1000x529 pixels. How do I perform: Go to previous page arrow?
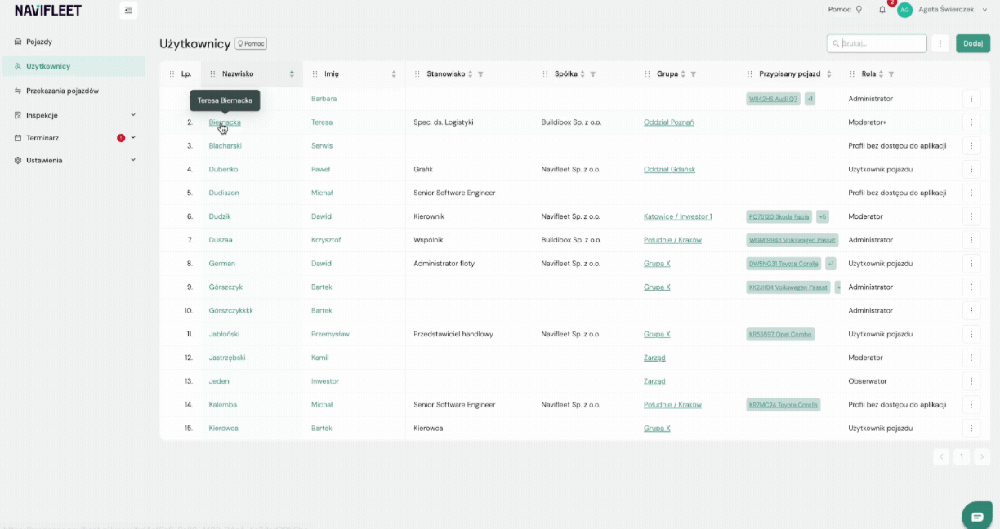tap(941, 456)
